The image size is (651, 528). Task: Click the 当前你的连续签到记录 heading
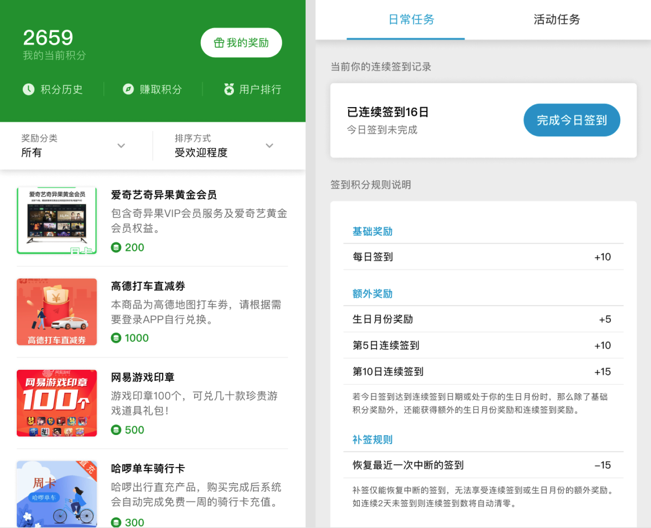(x=381, y=67)
